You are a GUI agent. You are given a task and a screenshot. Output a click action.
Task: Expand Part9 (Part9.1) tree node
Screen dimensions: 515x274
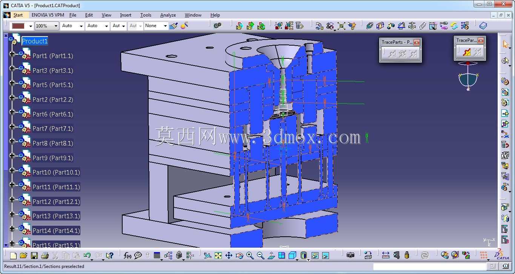[x=12, y=156]
